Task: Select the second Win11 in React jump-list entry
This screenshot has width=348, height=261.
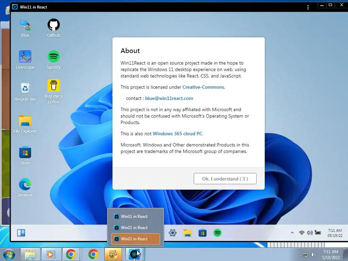Action: coord(136,227)
